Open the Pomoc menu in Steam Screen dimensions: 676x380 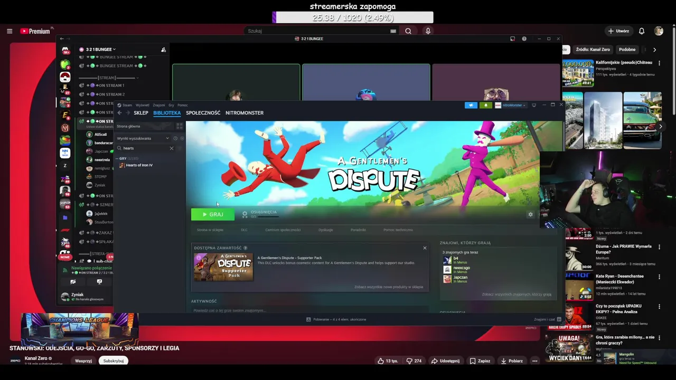click(x=183, y=105)
